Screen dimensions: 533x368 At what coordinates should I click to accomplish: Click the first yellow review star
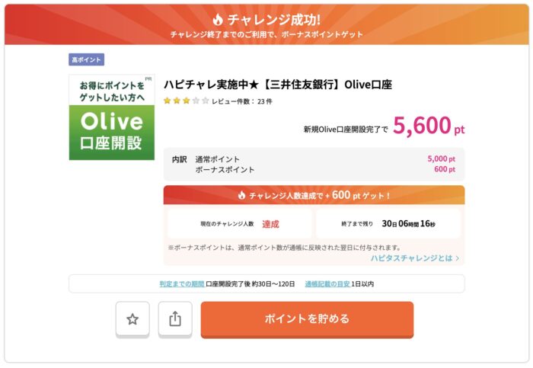click(167, 101)
